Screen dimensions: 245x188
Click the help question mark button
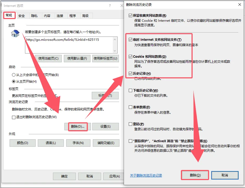tap(110, 6)
